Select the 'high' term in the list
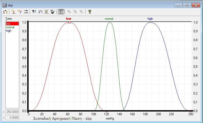203x123 pixels. (x=12, y=31)
